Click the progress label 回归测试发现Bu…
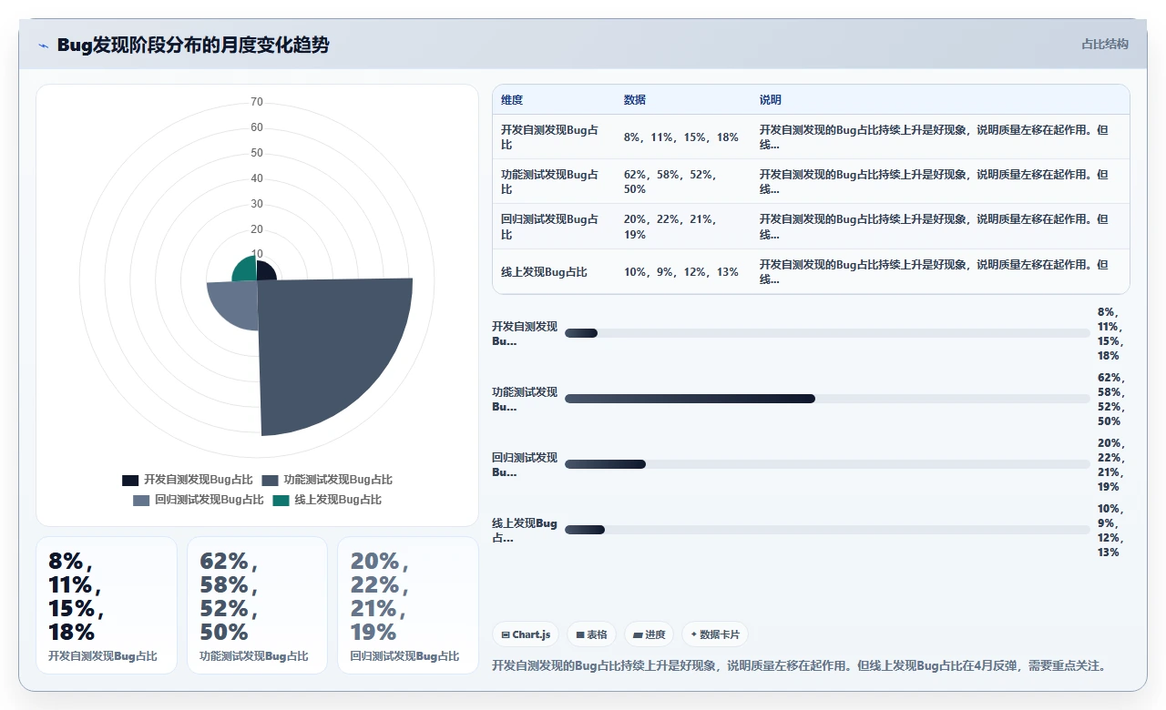The width and height of the screenshot is (1166, 710). pyautogui.click(x=525, y=464)
